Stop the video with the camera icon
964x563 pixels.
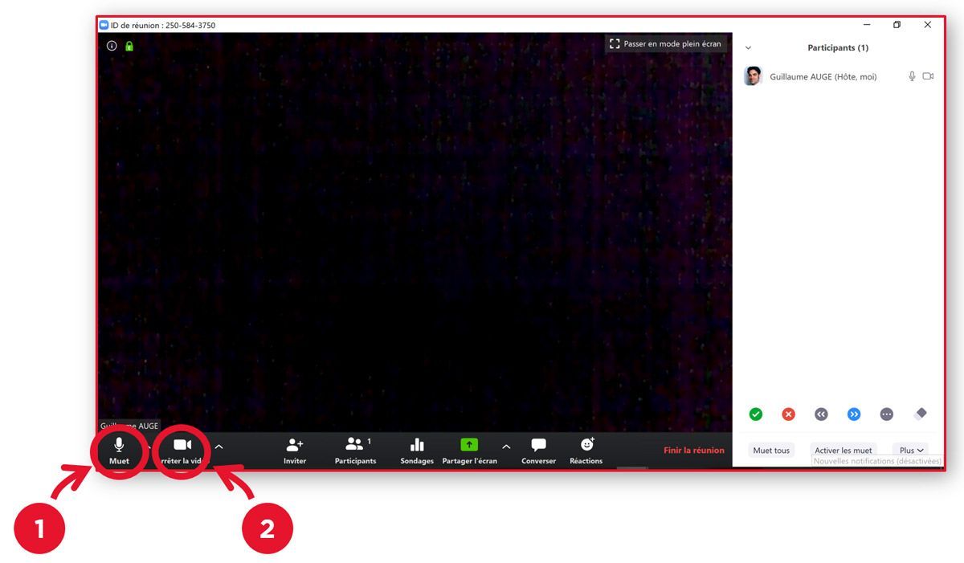point(182,445)
